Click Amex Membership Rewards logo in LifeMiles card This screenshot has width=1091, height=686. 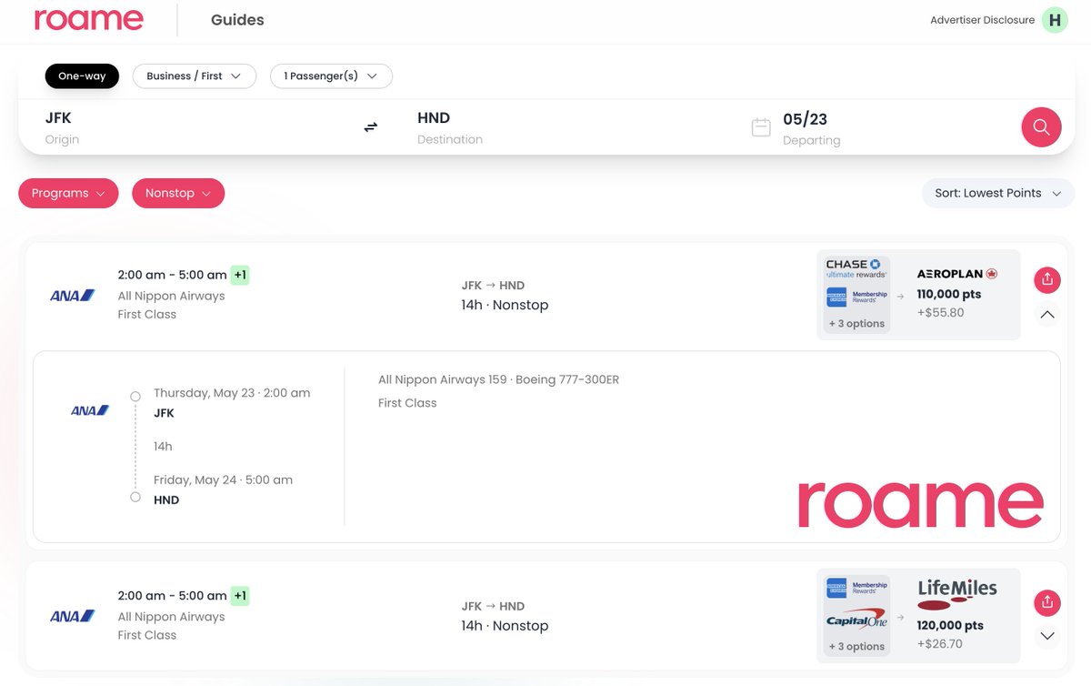click(x=856, y=589)
